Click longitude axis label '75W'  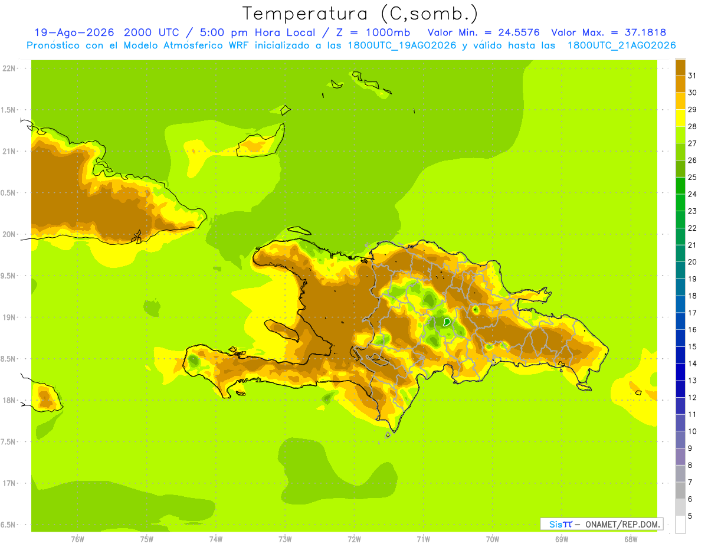click(147, 539)
